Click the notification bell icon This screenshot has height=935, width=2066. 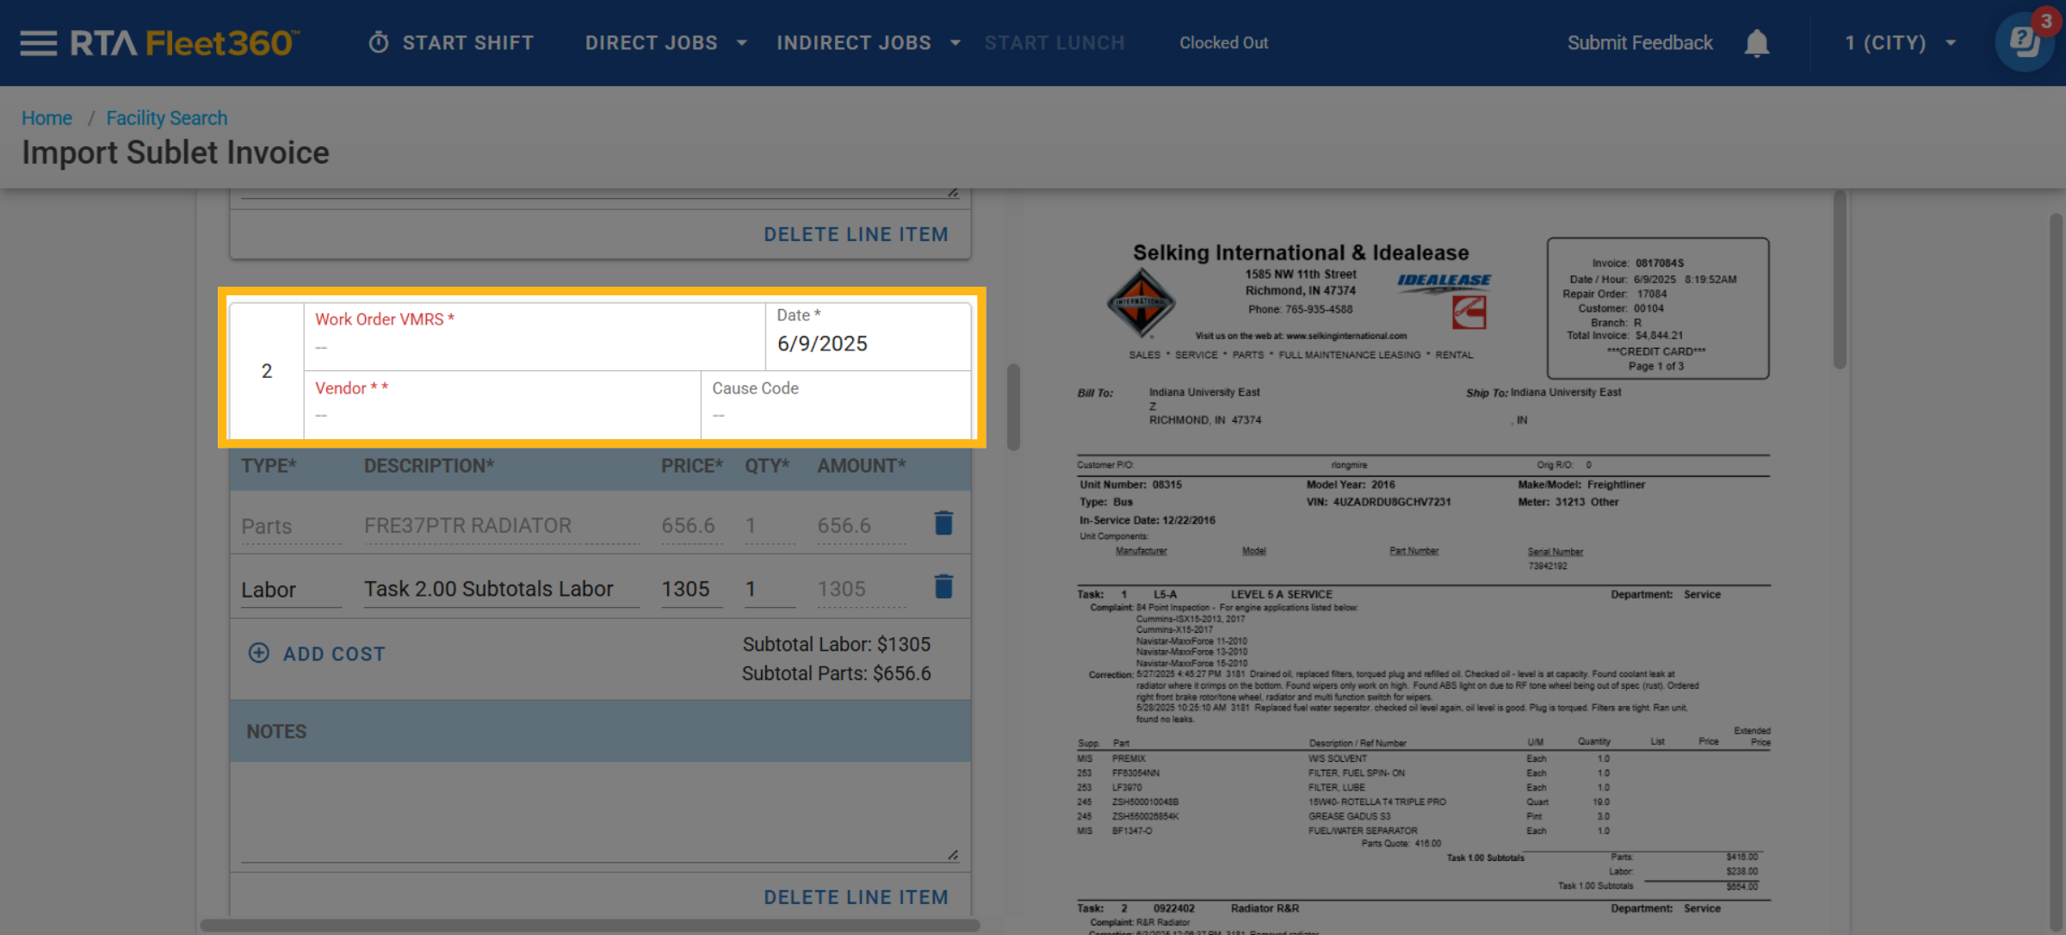pyautogui.click(x=1756, y=43)
